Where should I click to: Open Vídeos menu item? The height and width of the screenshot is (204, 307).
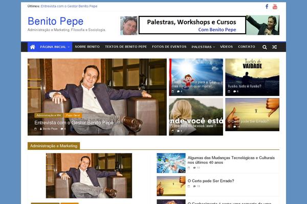pos(226,47)
